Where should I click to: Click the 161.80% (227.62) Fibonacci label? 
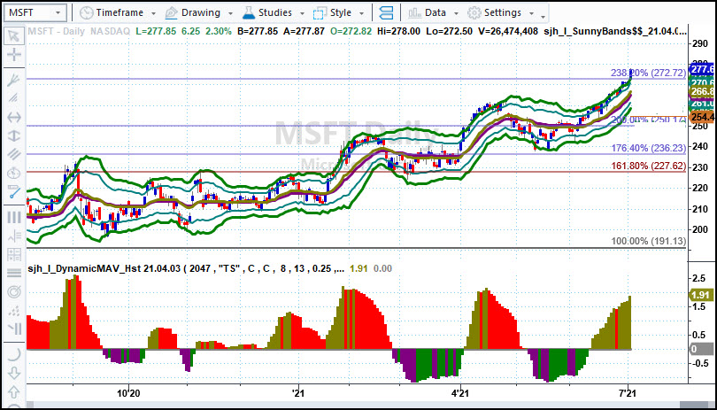coord(649,166)
